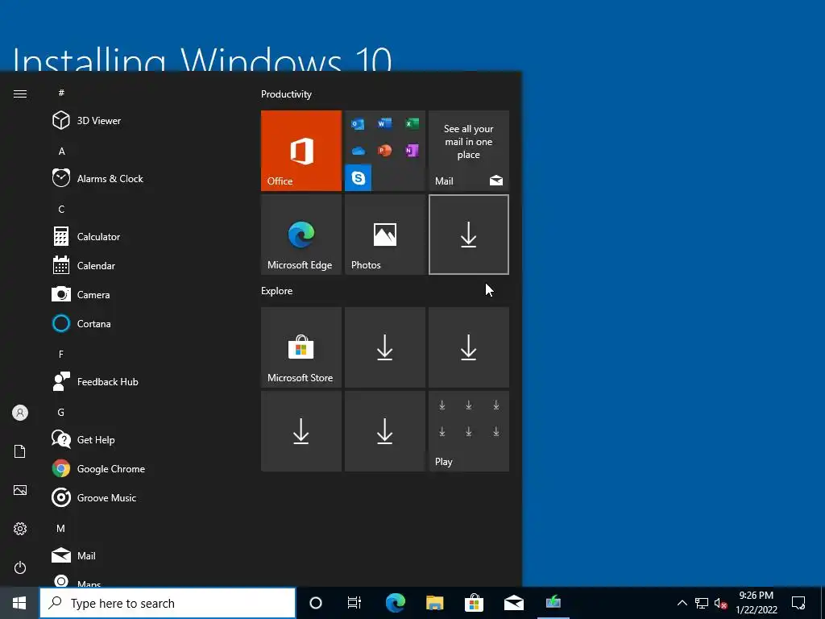
Task: Open Calculator in the app list
Action: [142, 236]
